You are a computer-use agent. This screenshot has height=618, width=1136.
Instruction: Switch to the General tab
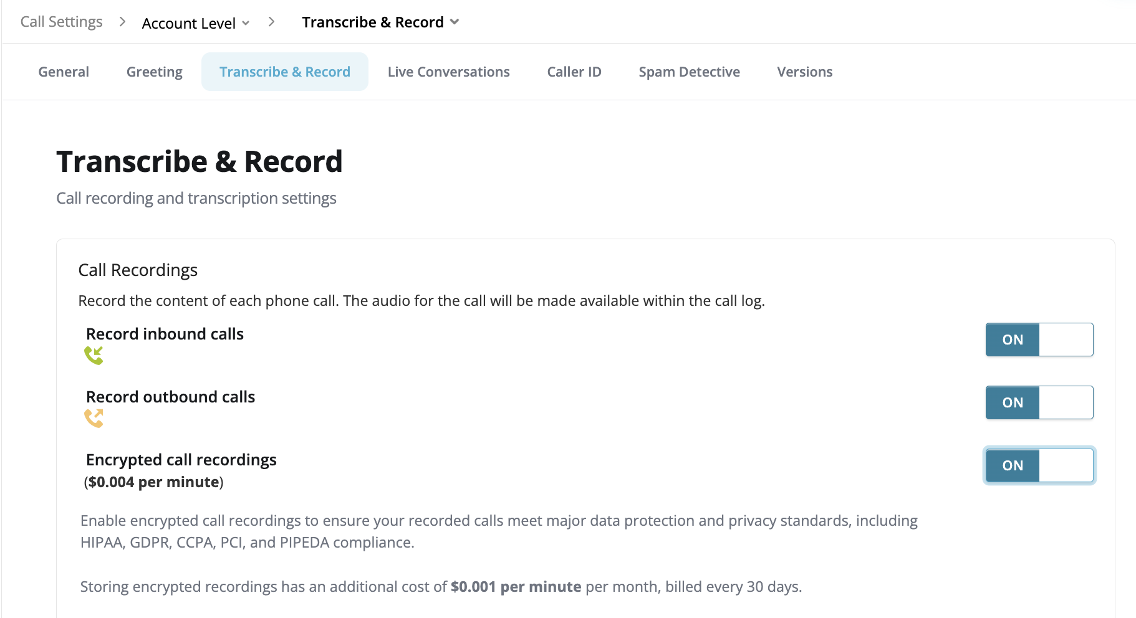click(64, 72)
